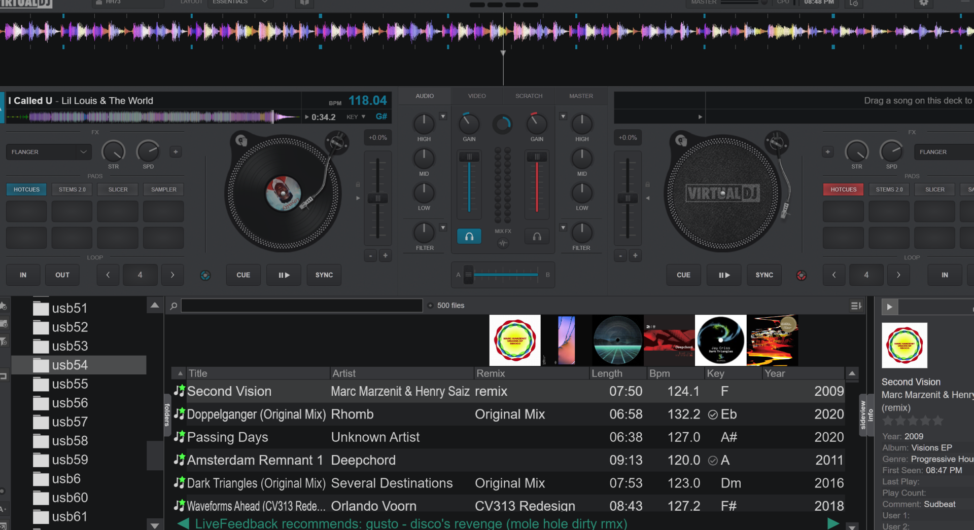The width and height of the screenshot is (974, 530).
Task: Toggle right deck STEMS 2.0 pads
Action: click(x=889, y=190)
